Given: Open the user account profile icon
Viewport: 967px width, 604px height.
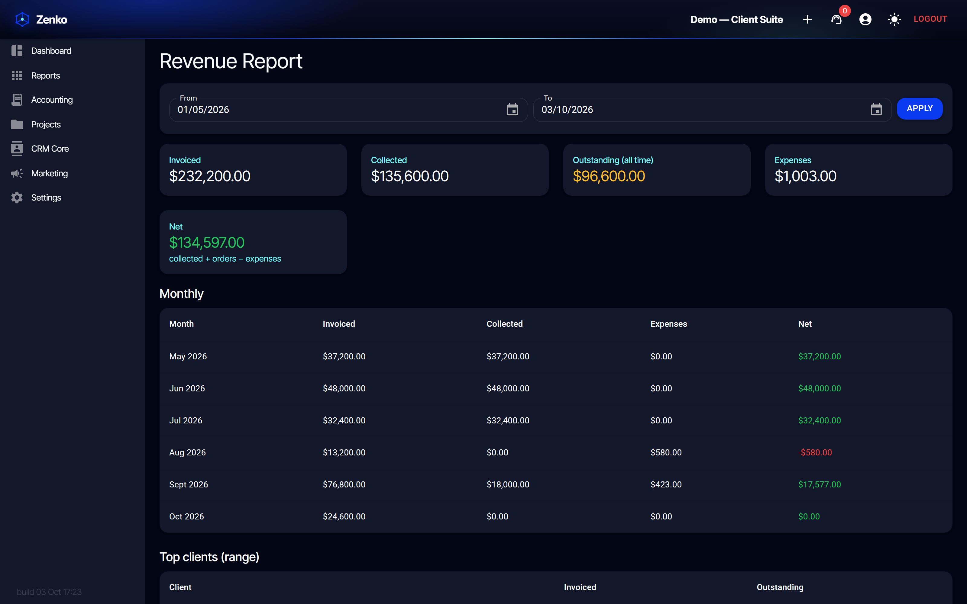Looking at the screenshot, I should [x=865, y=19].
